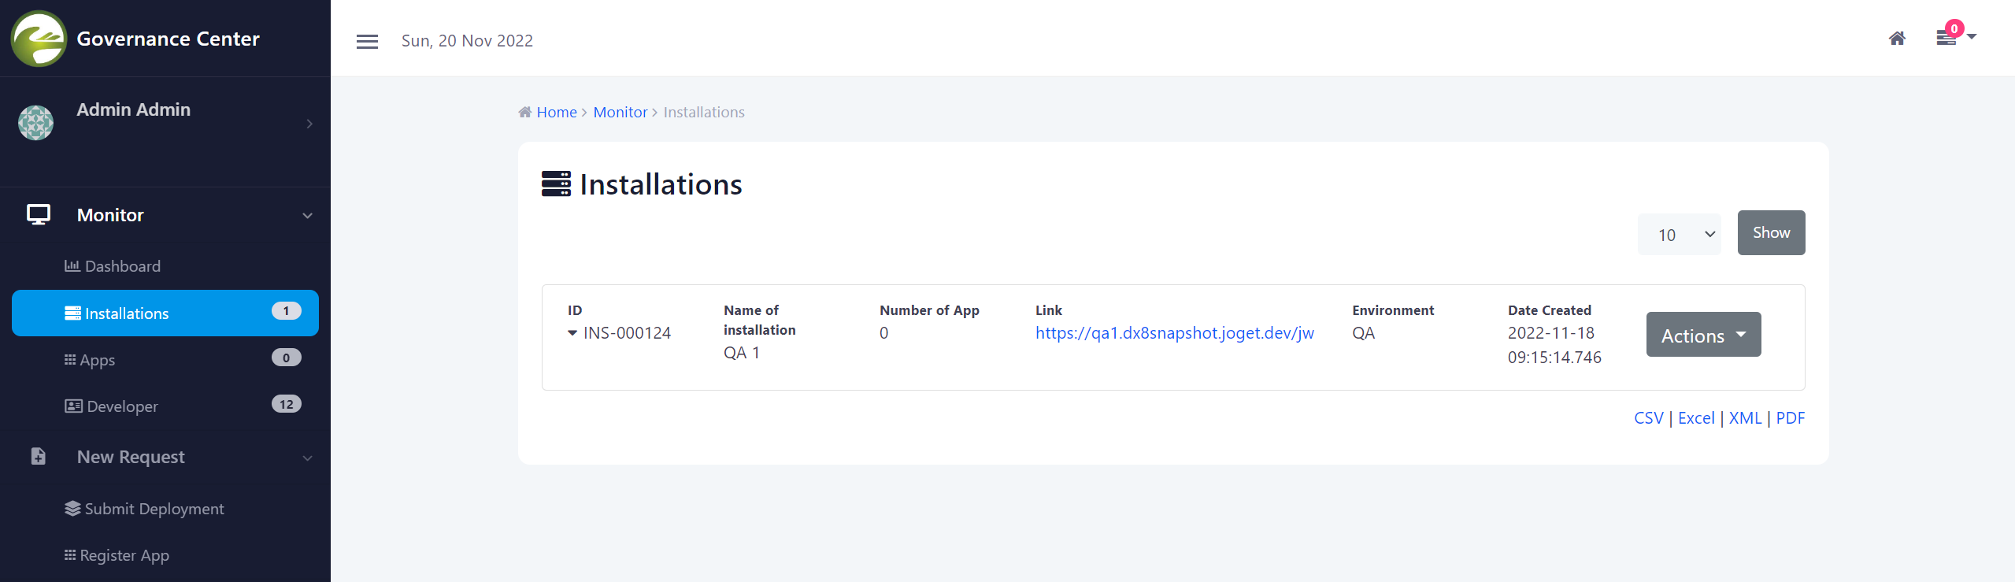Click the Installations server icon beside heading

[x=556, y=184]
